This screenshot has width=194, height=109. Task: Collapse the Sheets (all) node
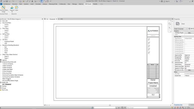[x=1, y=82]
